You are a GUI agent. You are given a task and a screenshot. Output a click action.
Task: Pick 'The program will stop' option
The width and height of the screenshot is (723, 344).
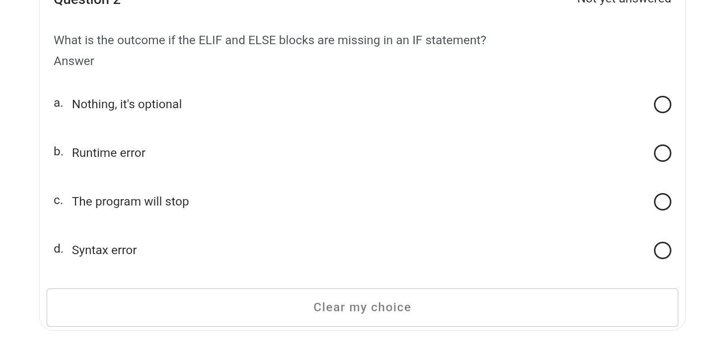(x=662, y=202)
